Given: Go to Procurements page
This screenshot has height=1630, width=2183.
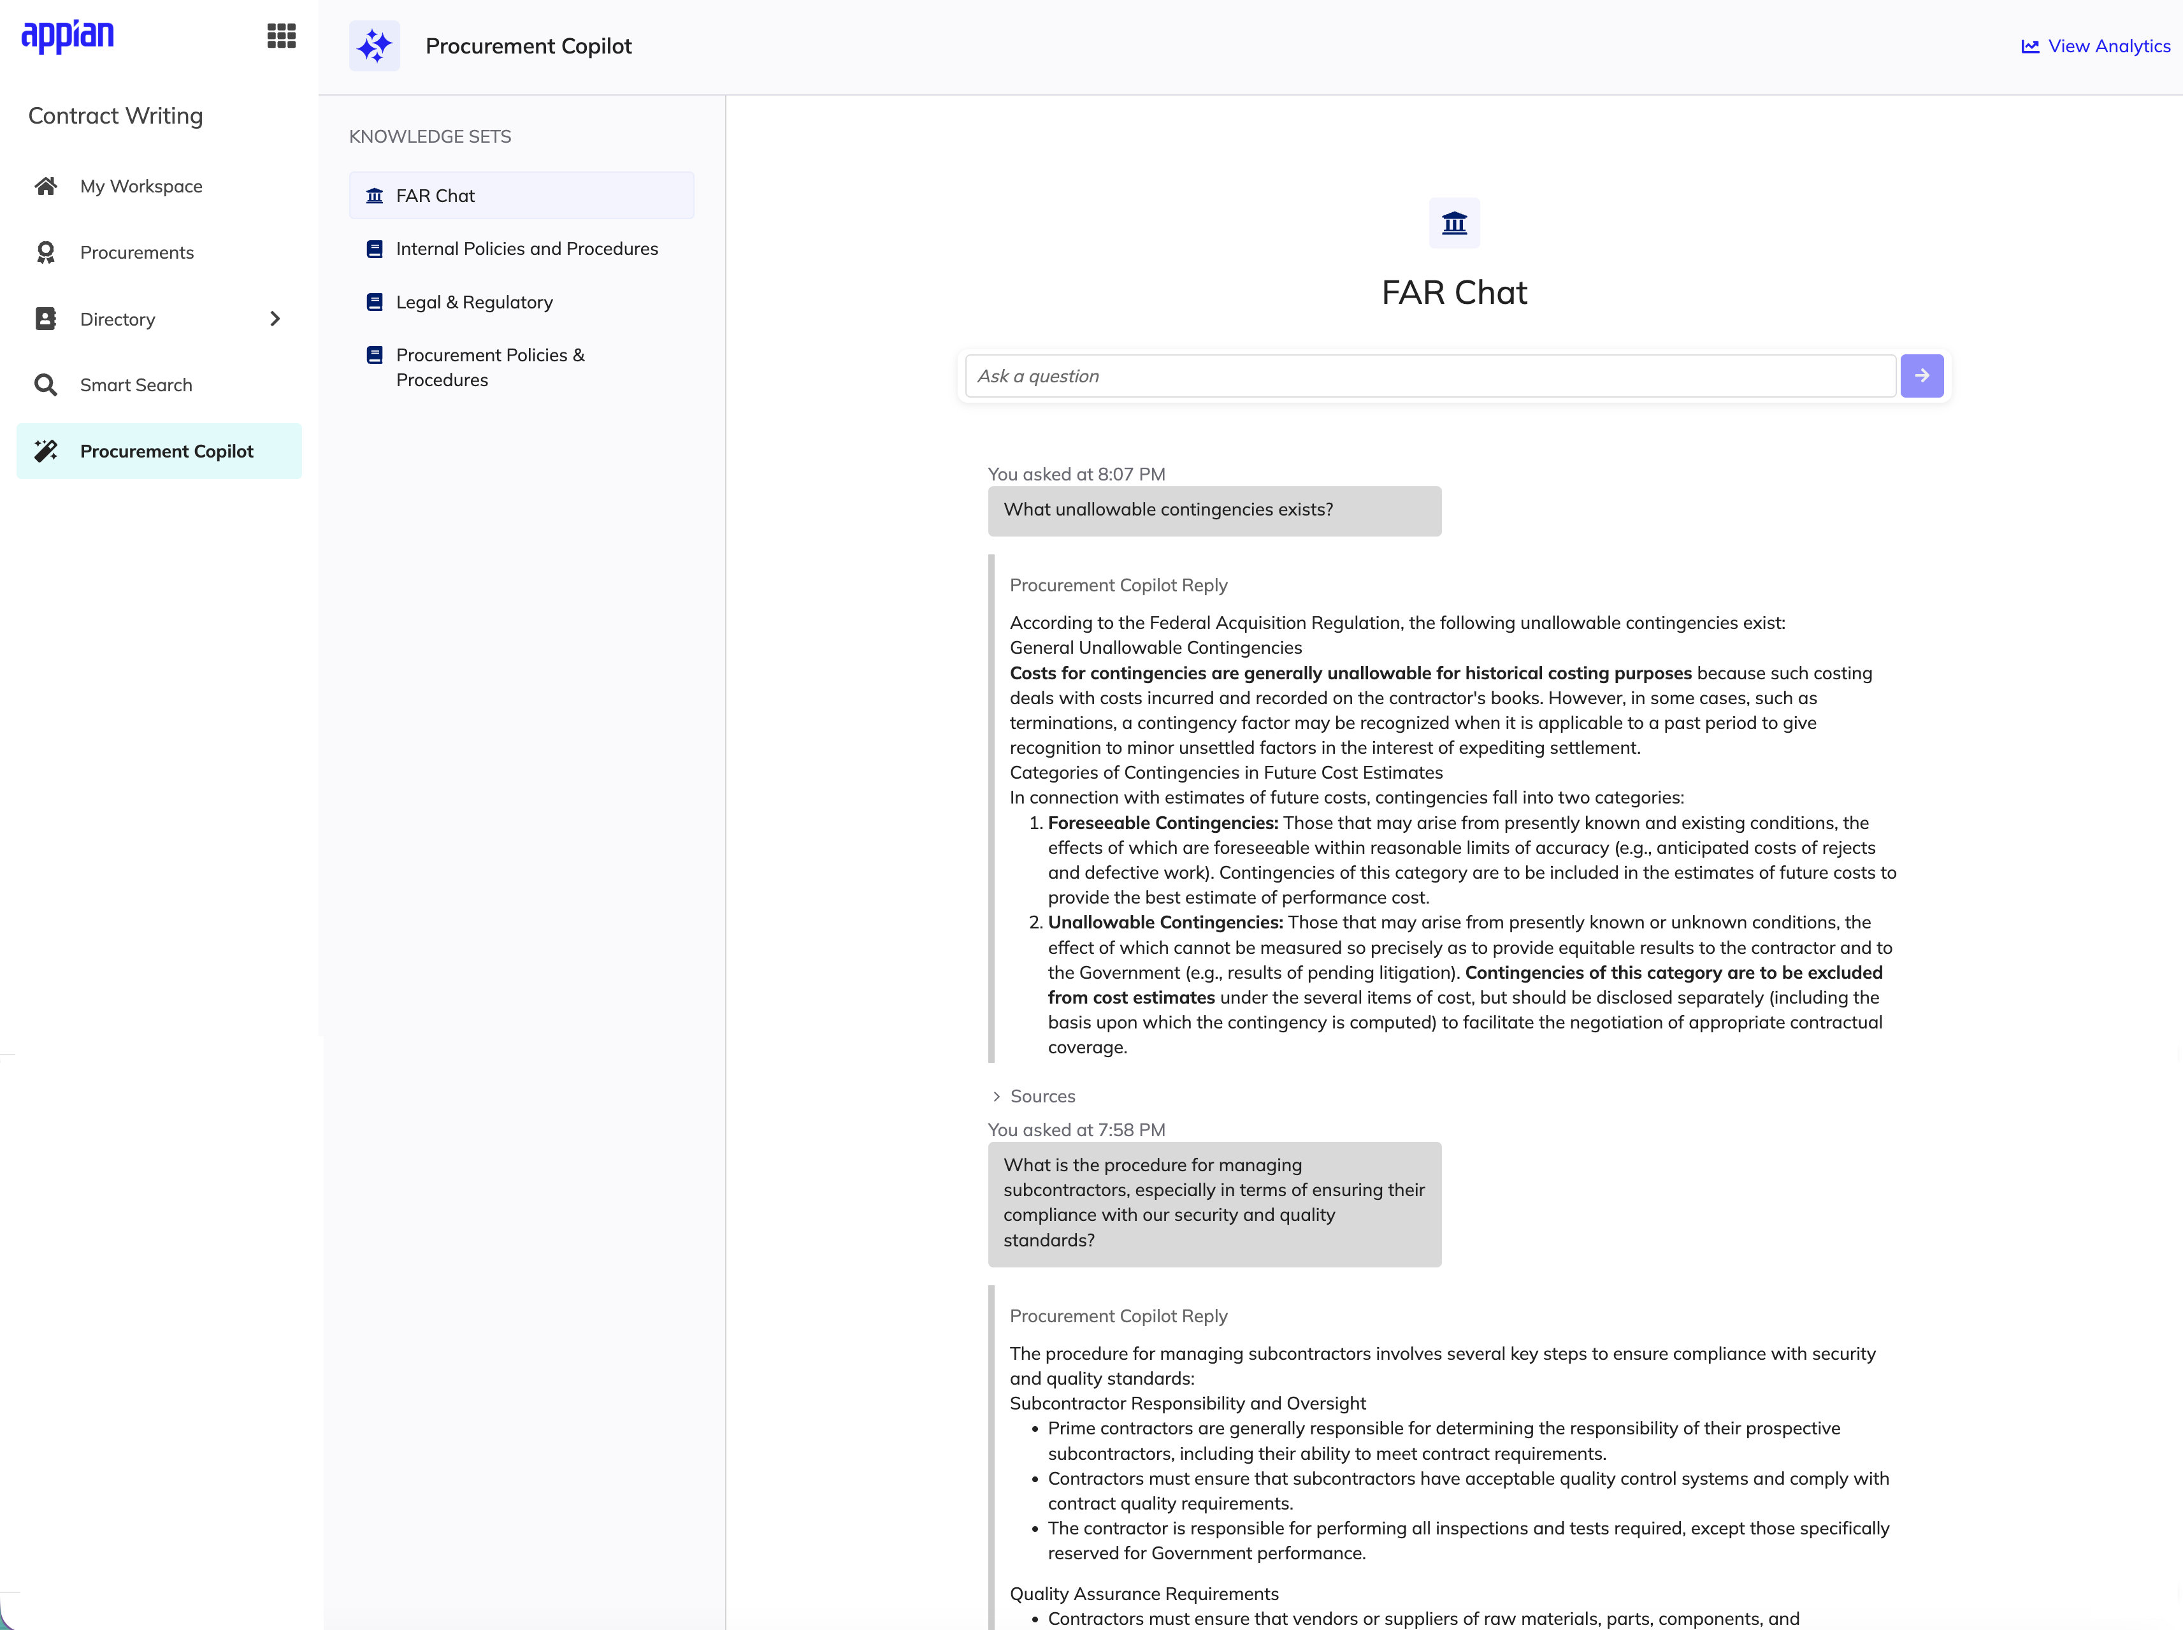Looking at the screenshot, I should 159,252.
